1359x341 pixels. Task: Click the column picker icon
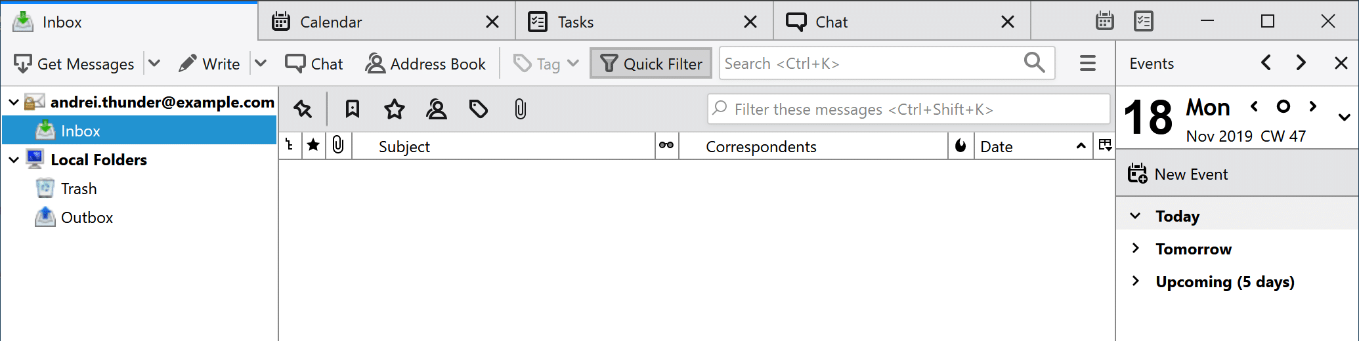tap(1105, 146)
